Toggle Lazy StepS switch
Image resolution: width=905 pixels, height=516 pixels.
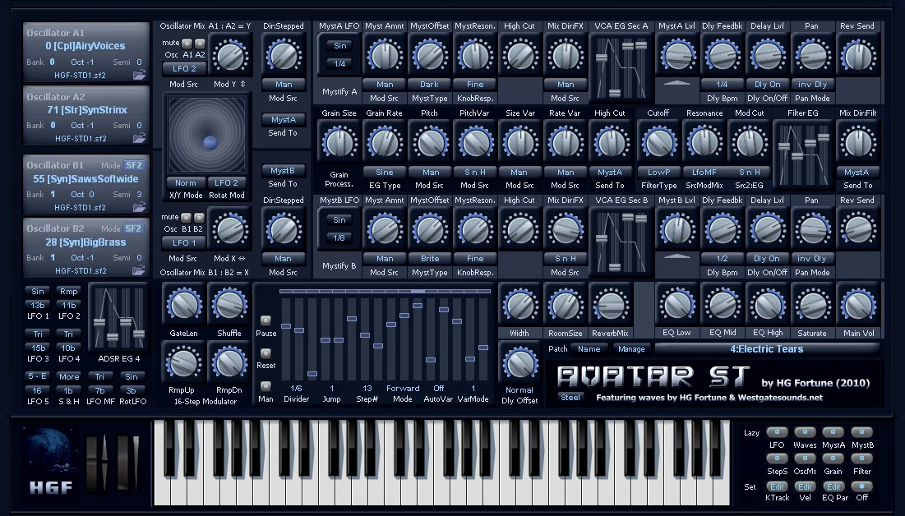pos(777,458)
